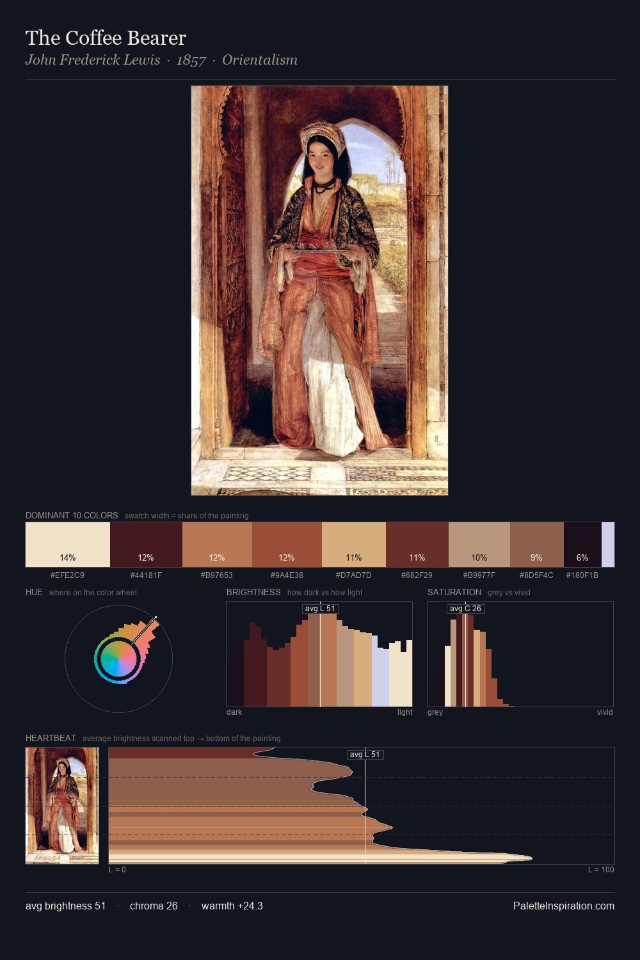Click the hex code #9A4E38

pyautogui.click(x=287, y=575)
